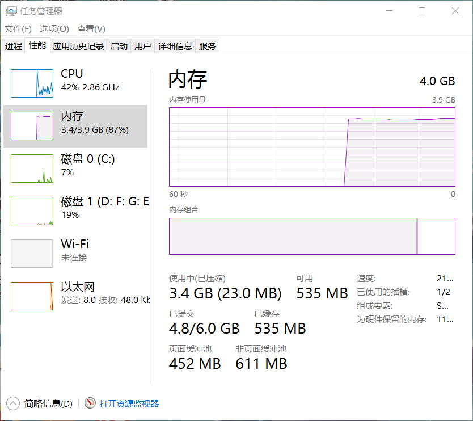
Task: Click the Resource Monitor gauge icon
Action: [x=90, y=403]
